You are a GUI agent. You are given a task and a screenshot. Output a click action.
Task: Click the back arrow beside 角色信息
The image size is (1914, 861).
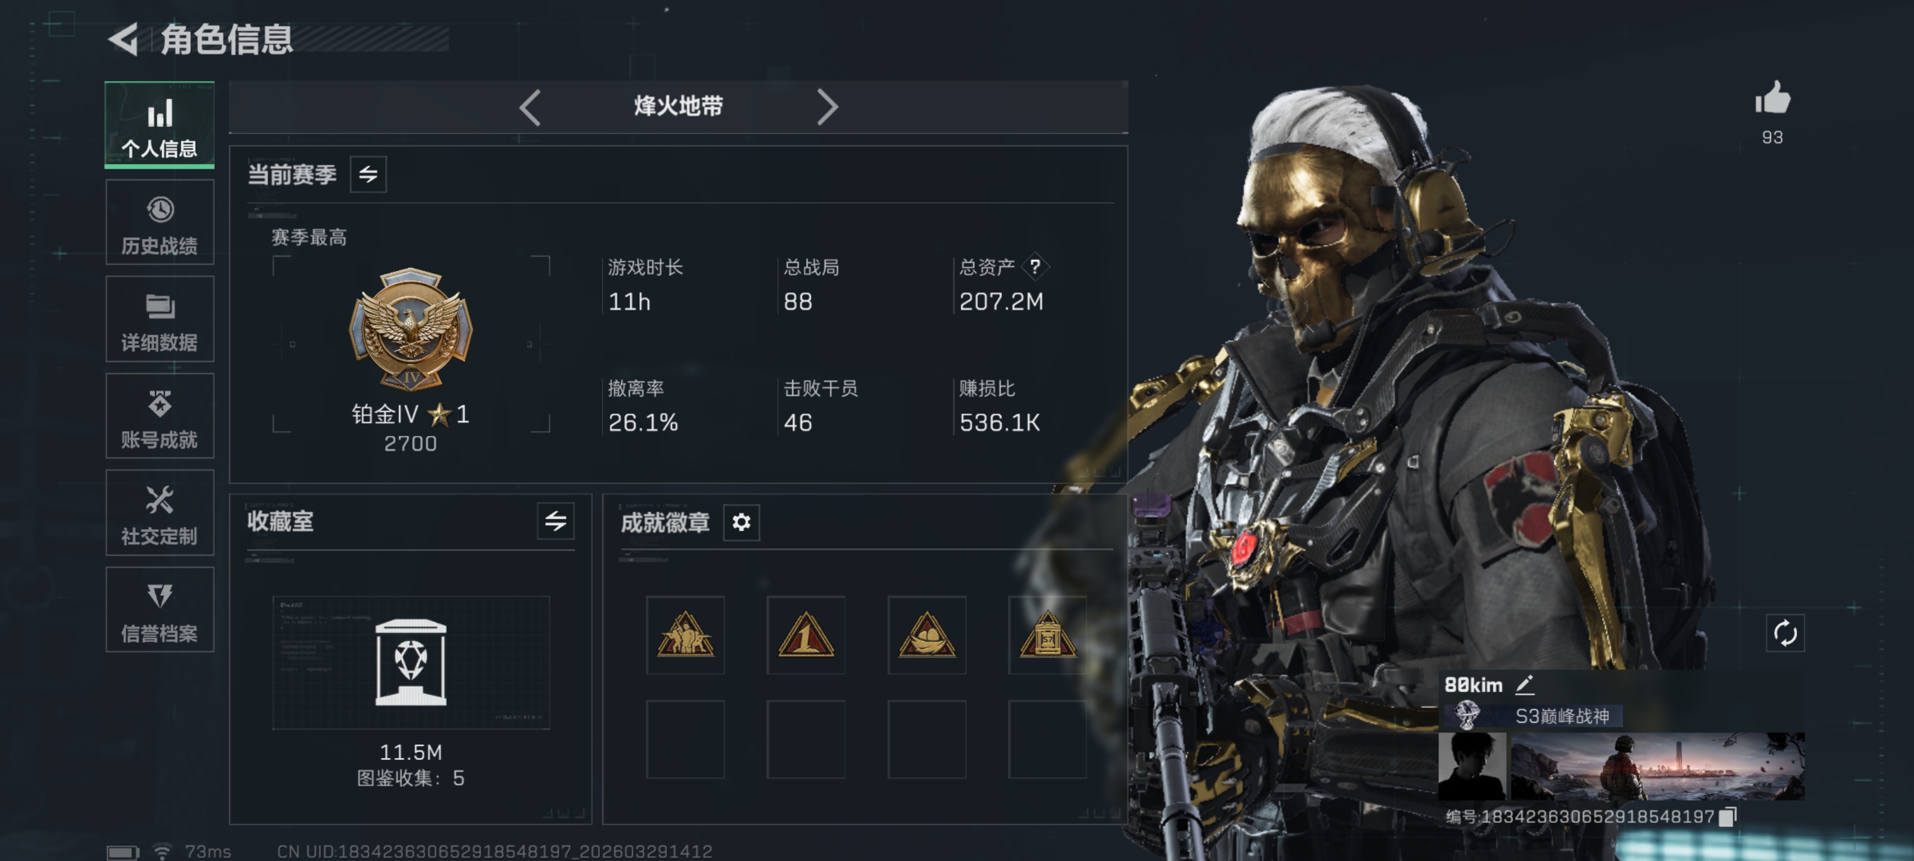tap(124, 39)
